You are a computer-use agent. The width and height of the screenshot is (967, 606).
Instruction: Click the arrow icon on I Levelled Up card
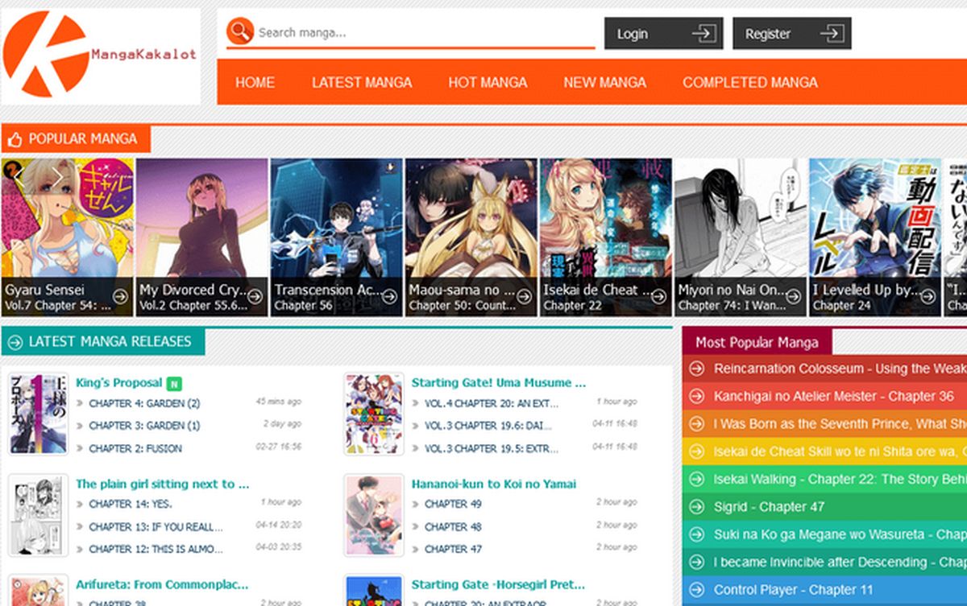(929, 297)
